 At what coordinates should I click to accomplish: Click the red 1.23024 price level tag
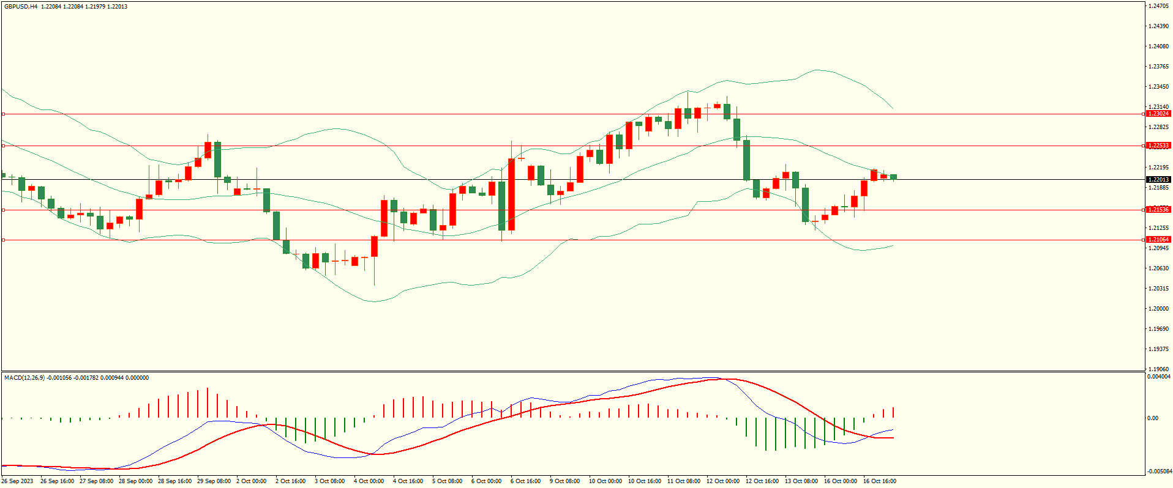1158,114
